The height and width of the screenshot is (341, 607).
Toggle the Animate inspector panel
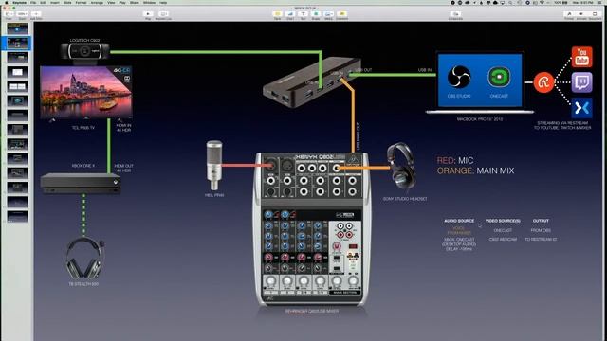click(581, 15)
